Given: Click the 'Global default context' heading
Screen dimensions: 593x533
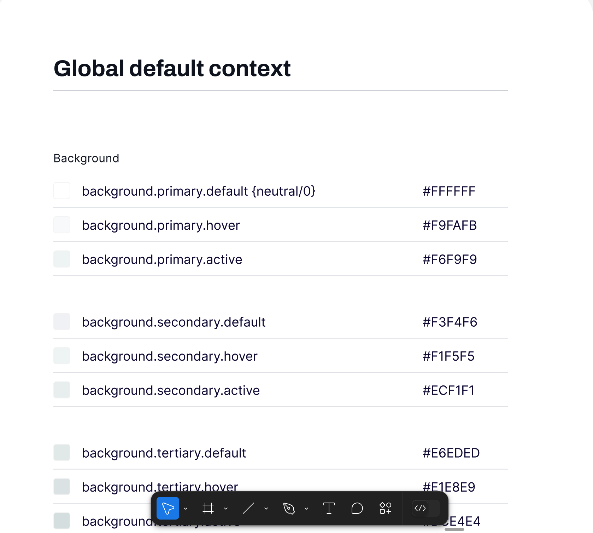Looking at the screenshot, I should click(x=172, y=68).
